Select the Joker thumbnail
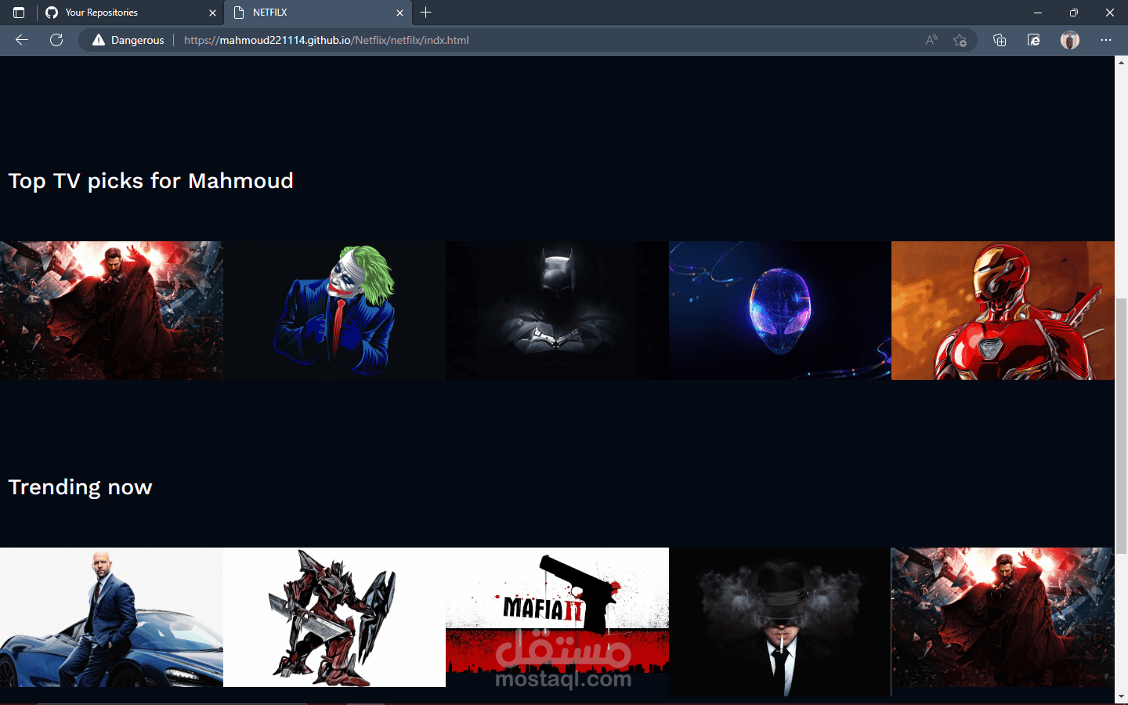The width and height of the screenshot is (1128, 705). pos(334,310)
